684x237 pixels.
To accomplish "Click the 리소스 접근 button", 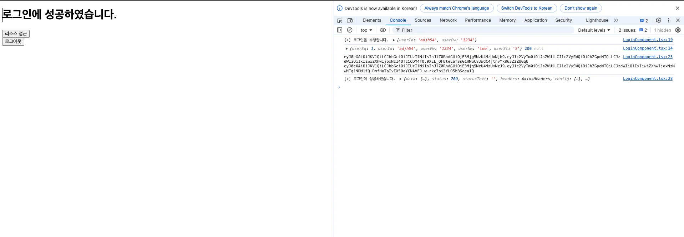I will click(16, 34).
